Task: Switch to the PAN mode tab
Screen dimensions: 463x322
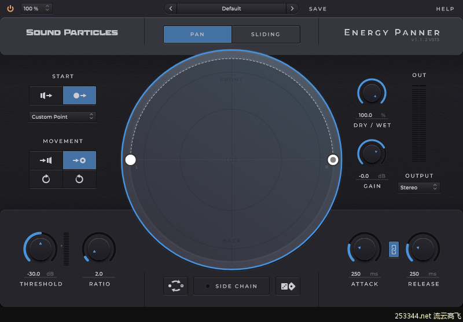Action: pyautogui.click(x=197, y=34)
